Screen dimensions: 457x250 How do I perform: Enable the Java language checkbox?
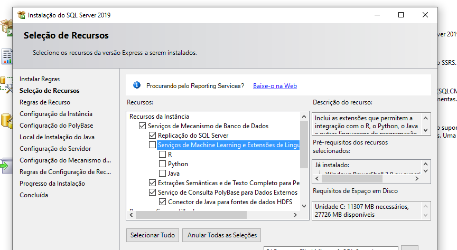162,173
